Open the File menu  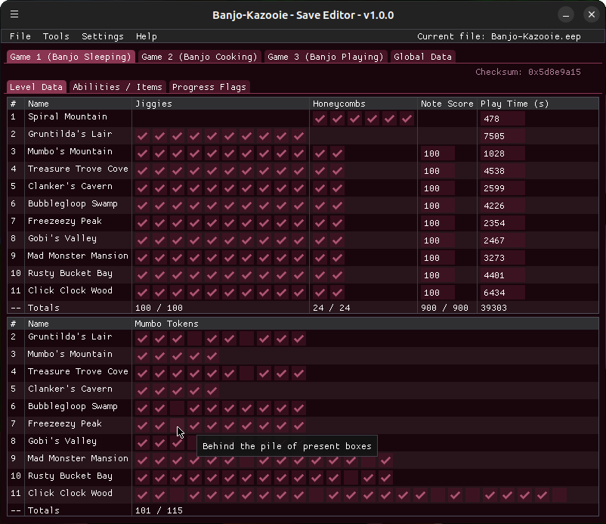(x=20, y=36)
